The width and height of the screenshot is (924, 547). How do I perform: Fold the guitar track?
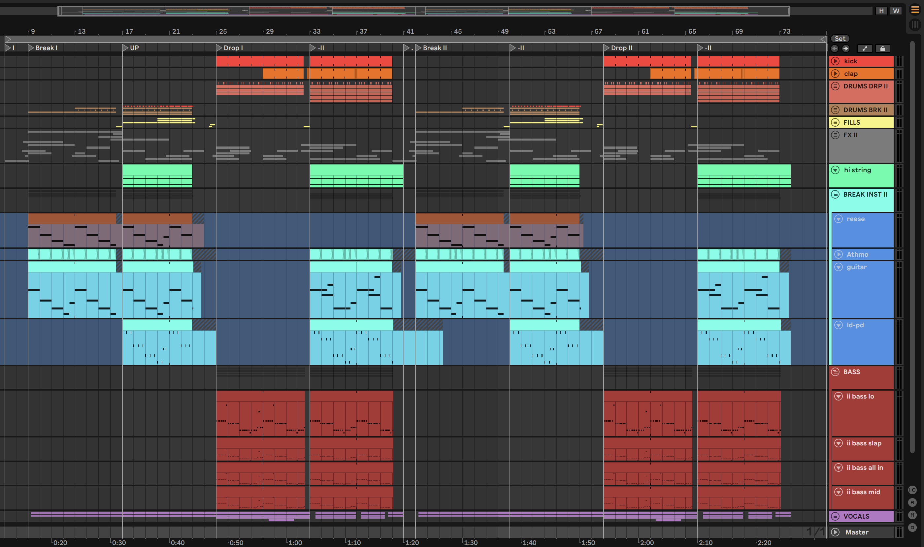pyautogui.click(x=839, y=267)
